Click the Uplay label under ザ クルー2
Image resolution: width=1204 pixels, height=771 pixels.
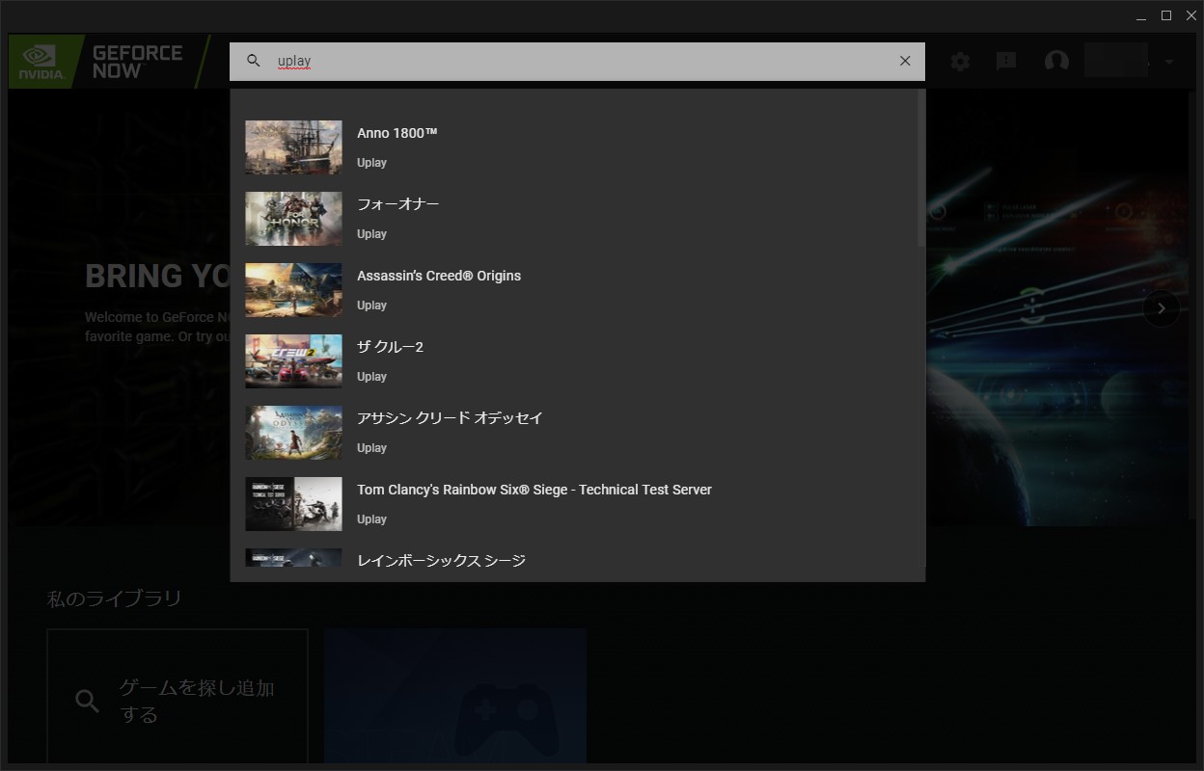click(x=371, y=377)
